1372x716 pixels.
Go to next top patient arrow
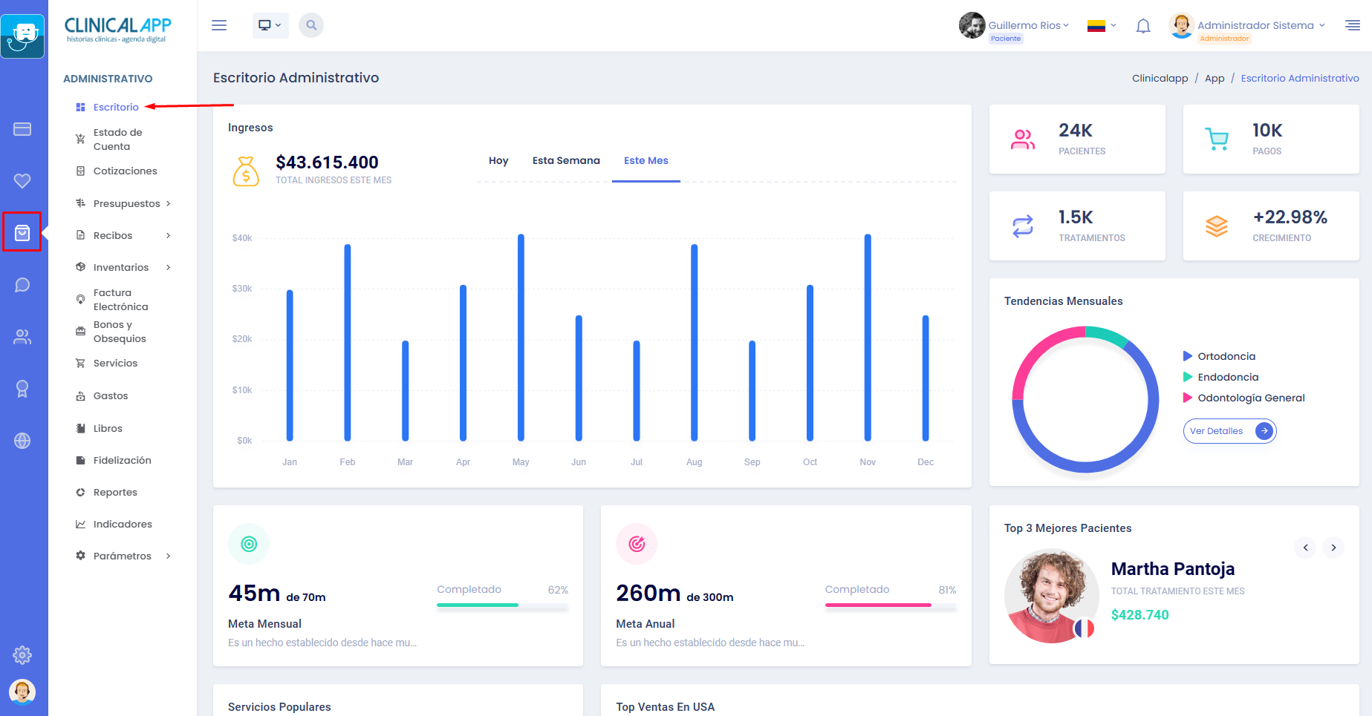(1333, 548)
